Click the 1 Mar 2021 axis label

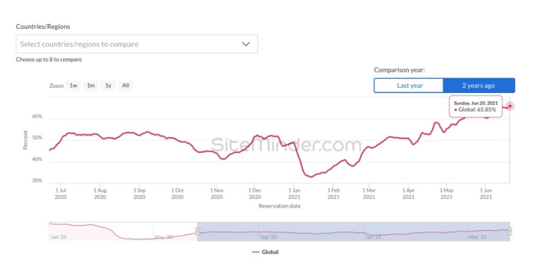pos(369,193)
